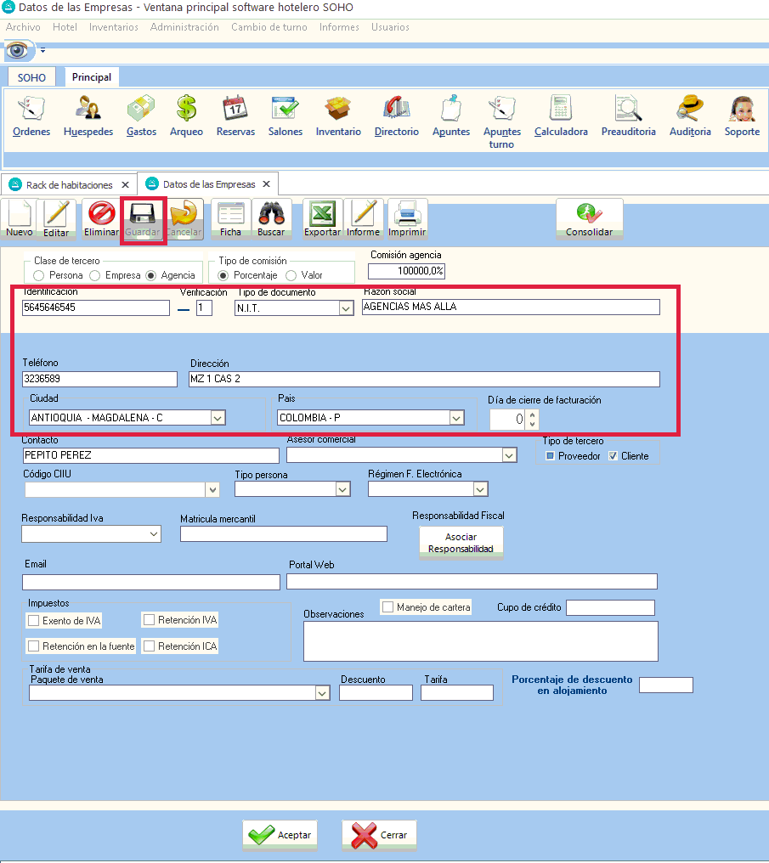Increase the Día de cierre stepper value

point(533,414)
